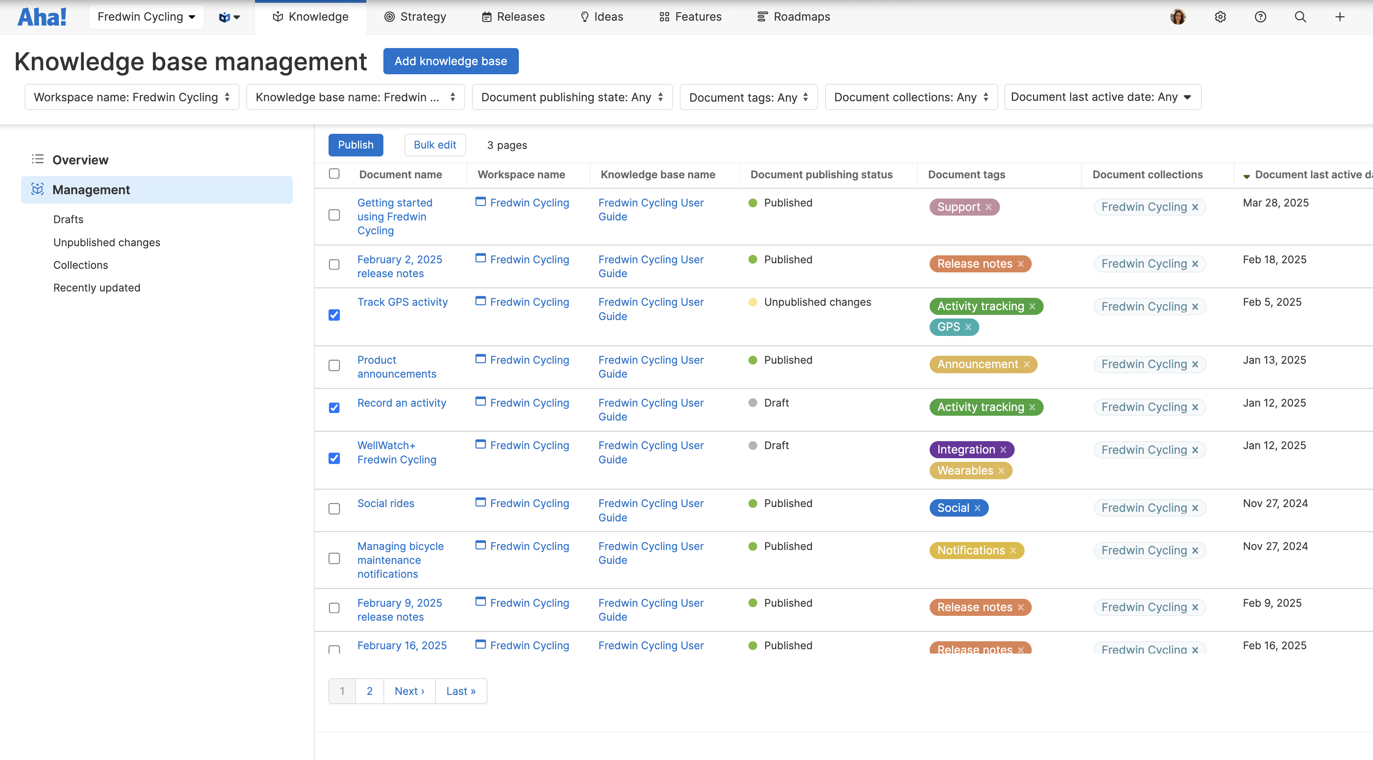Check the Social rides row checkbox
Screen dimensions: 1373x760
(x=334, y=509)
